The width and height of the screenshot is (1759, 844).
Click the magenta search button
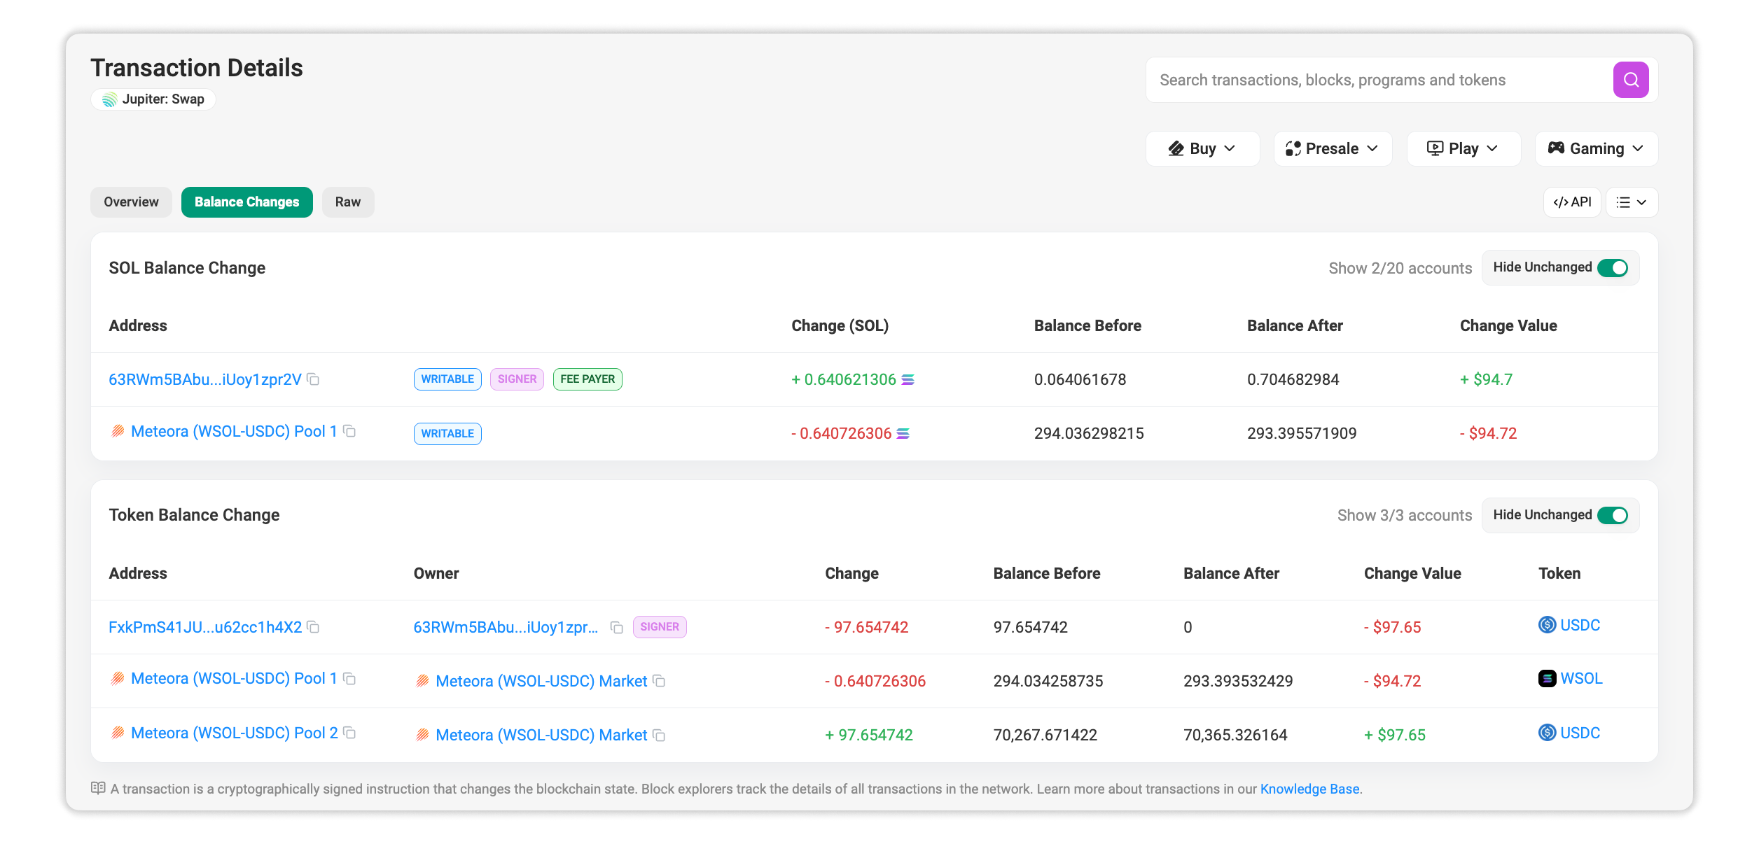tap(1630, 80)
